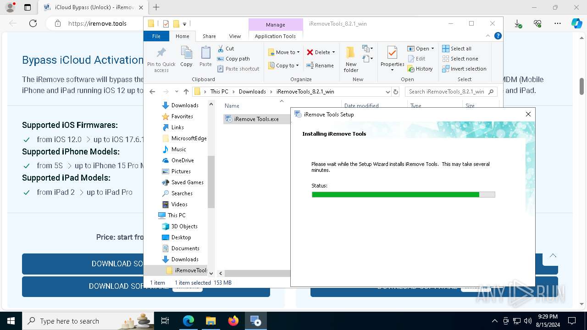Image resolution: width=587 pixels, height=330 pixels.
Task: Click the Edge downloads icon
Action: (x=518, y=23)
